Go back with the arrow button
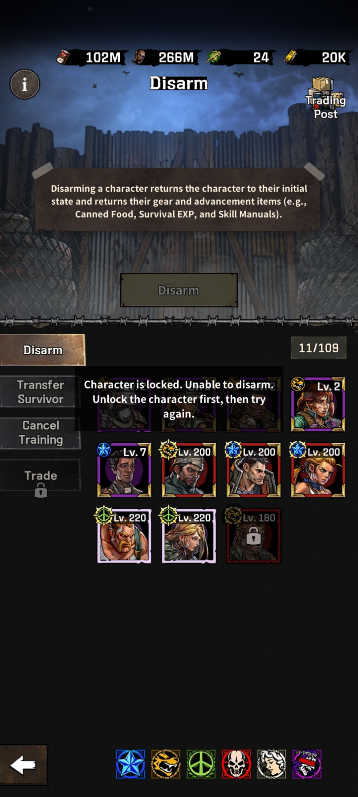The image size is (358, 797). point(24,765)
